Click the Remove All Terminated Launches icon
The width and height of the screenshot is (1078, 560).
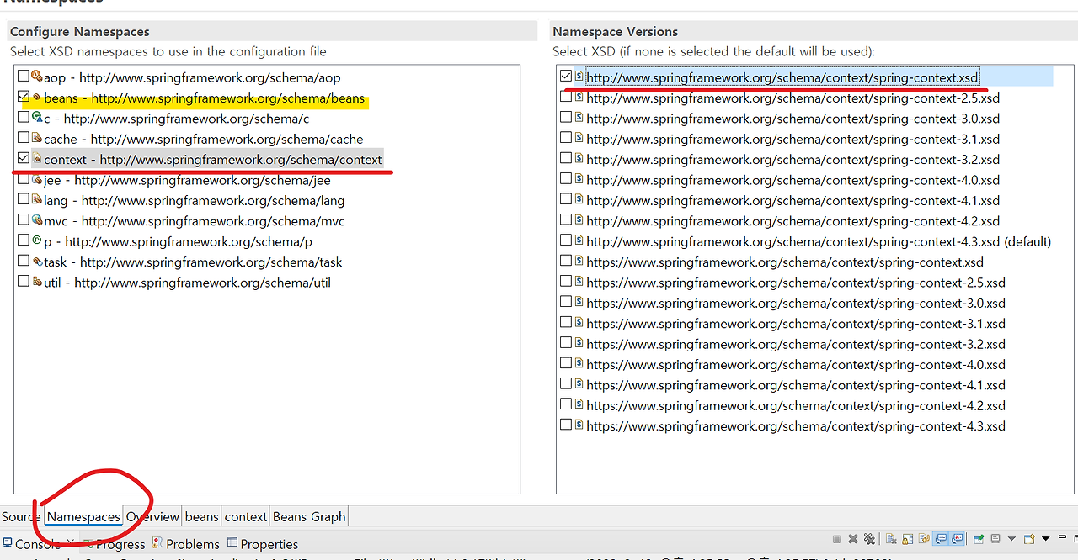(869, 539)
